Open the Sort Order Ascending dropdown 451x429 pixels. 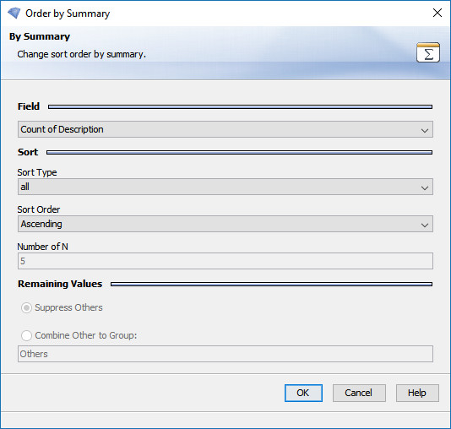225,224
